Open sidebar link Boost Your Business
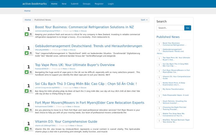 click(174, 44)
